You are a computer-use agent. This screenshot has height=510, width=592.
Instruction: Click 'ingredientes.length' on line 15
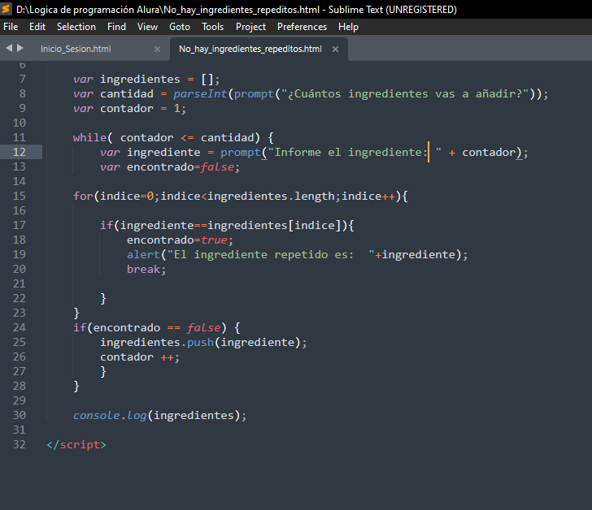(x=271, y=196)
